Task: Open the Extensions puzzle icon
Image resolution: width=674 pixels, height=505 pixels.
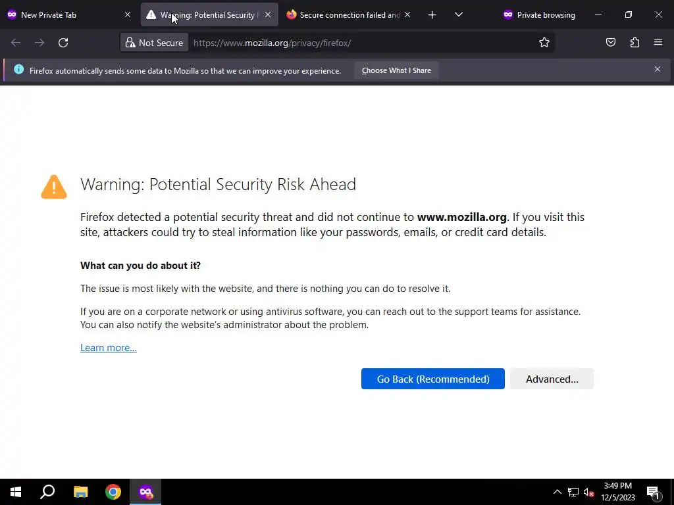Action: click(x=635, y=43)
